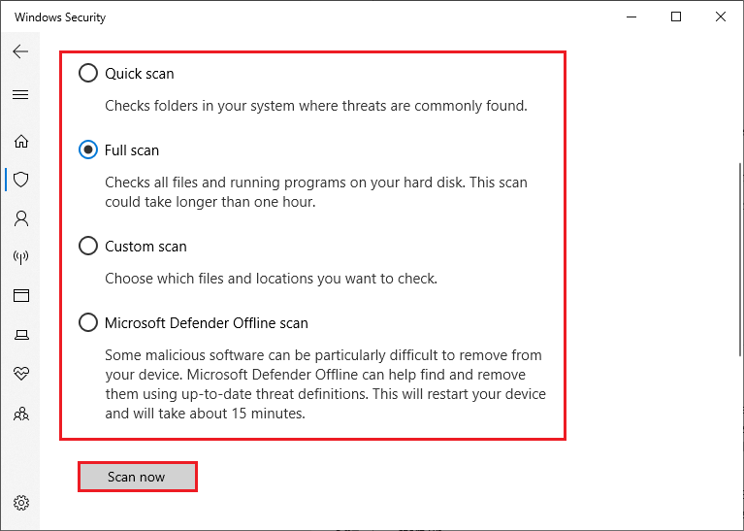Choose the Custom scan radio option

click(x=87, y=246)
